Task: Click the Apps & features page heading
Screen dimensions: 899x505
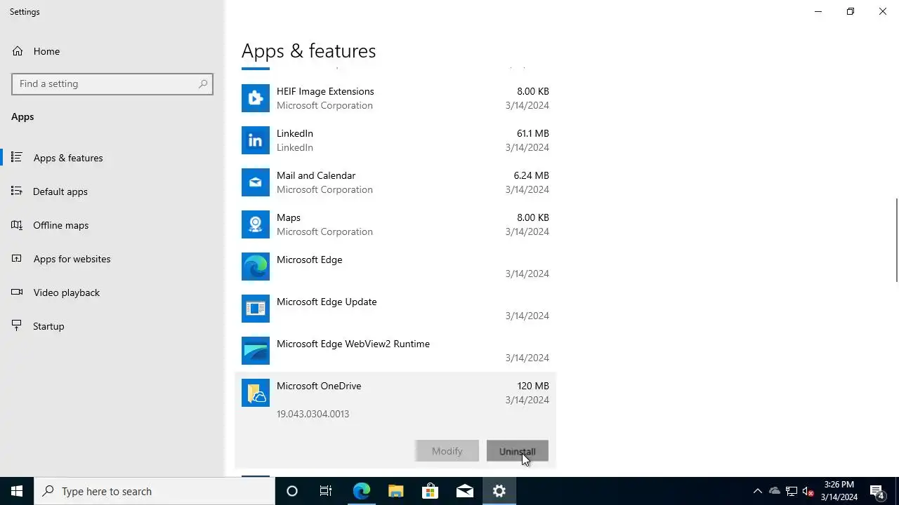Action: click(x=309, y=50)
